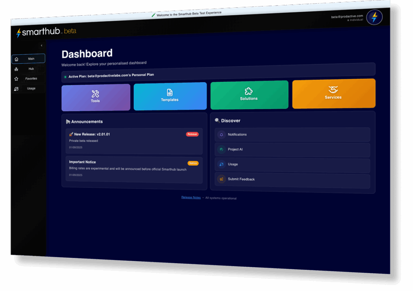Click the megaphone icon beside Submit Feedback

[x=221, y=179]
